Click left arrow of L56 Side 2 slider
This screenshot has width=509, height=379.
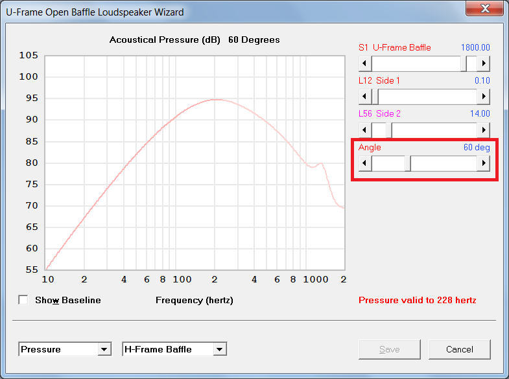pos(365,130)
